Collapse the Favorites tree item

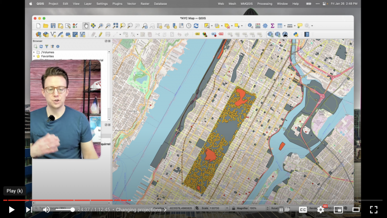pyautogui.click(x=34, y=56)
